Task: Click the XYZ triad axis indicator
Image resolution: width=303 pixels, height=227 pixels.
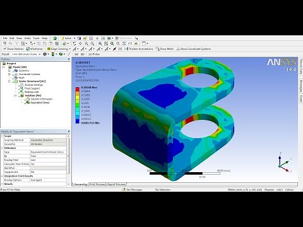Action: pos(285,162)
